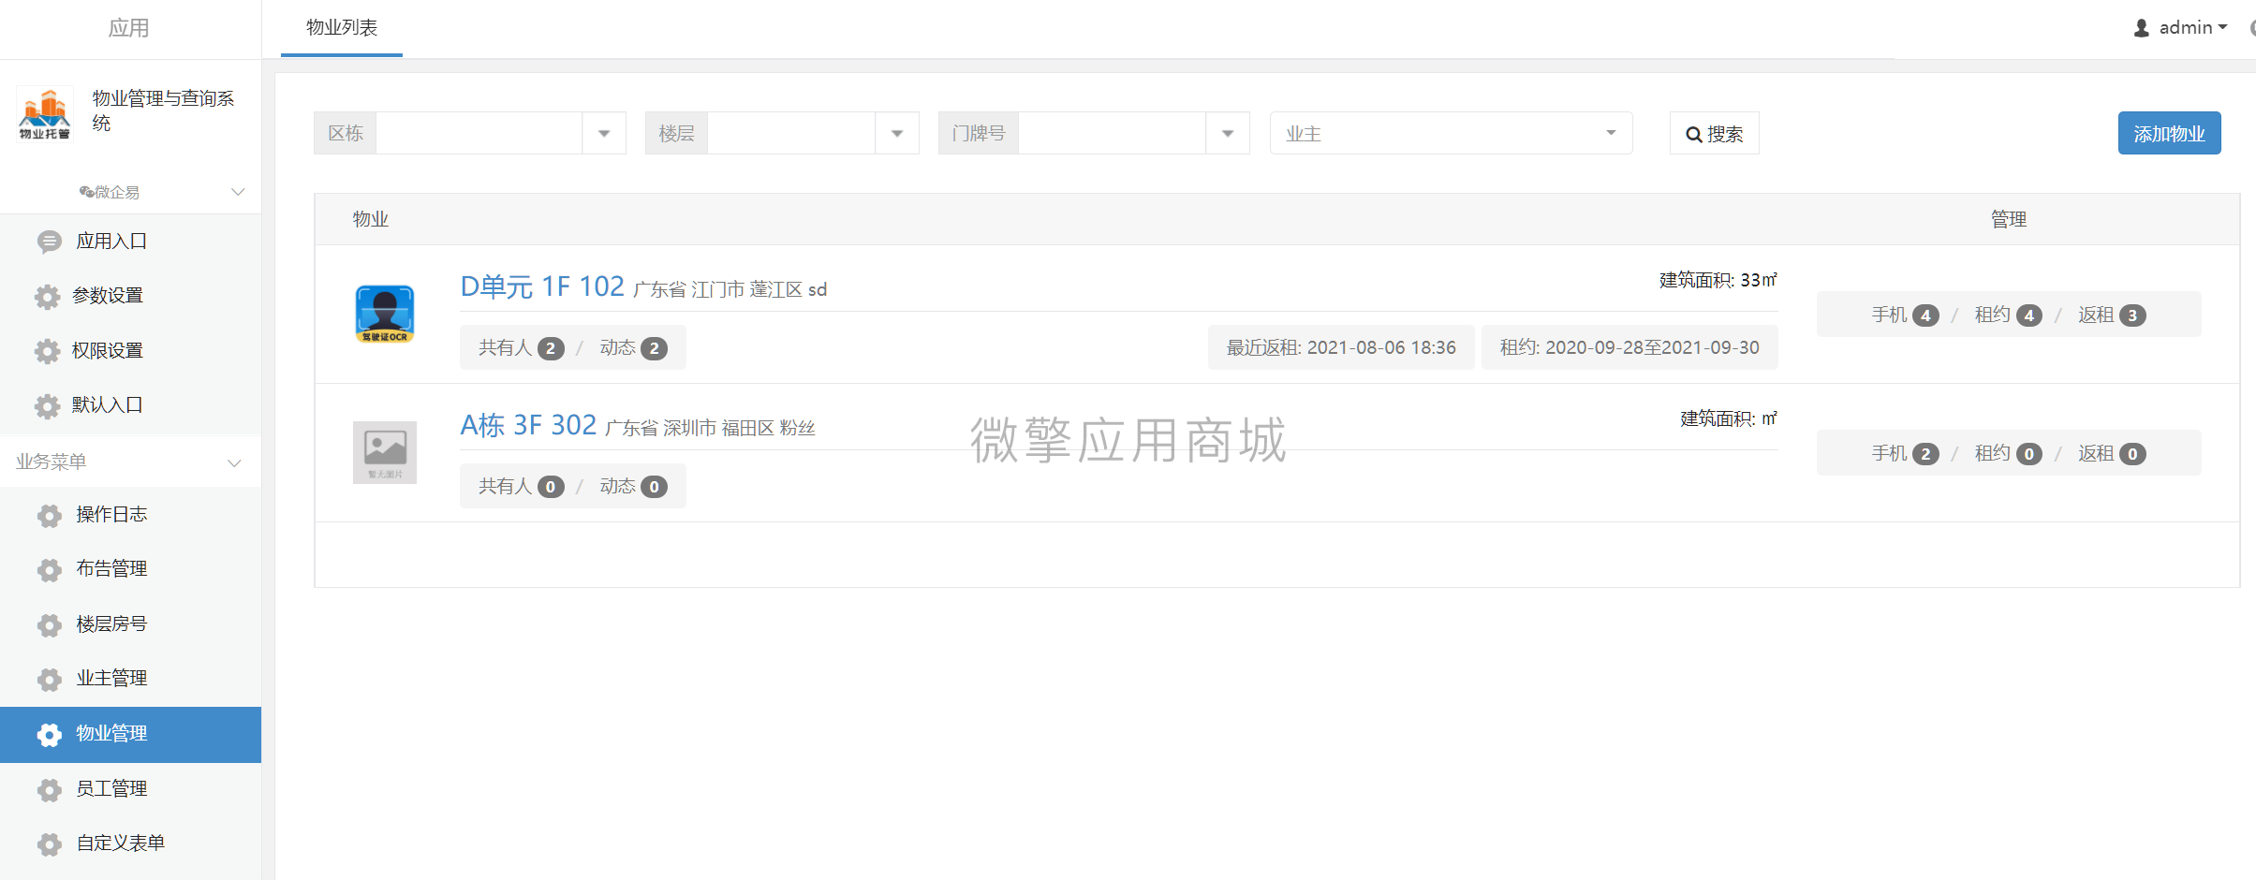Click the 添加物业 button
The height and width of the screenshot is (880, 2256).
(2169, 133)
